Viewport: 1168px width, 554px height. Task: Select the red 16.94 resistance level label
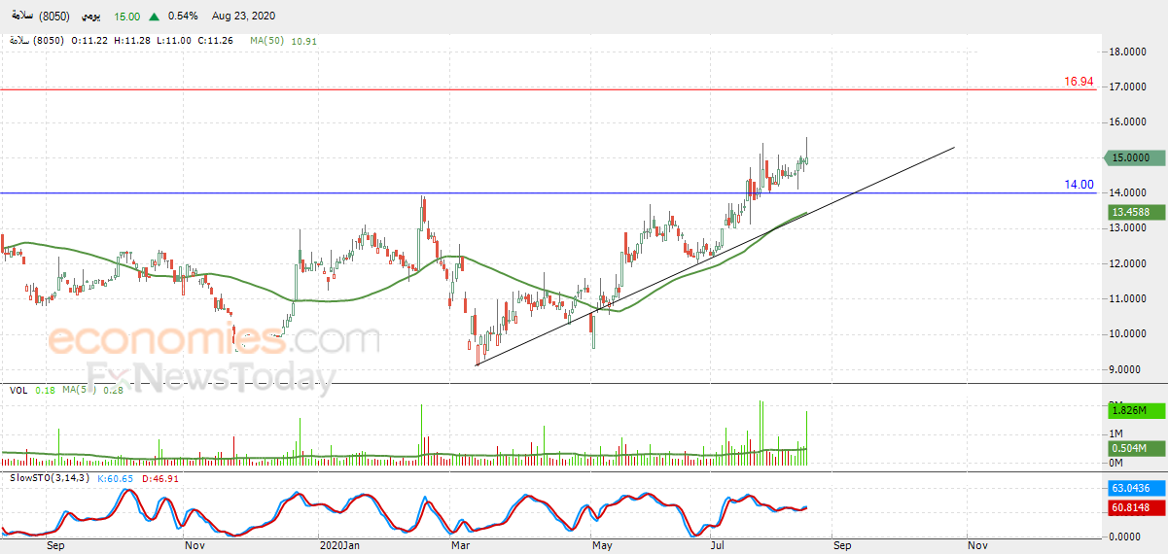point(1079,82)
